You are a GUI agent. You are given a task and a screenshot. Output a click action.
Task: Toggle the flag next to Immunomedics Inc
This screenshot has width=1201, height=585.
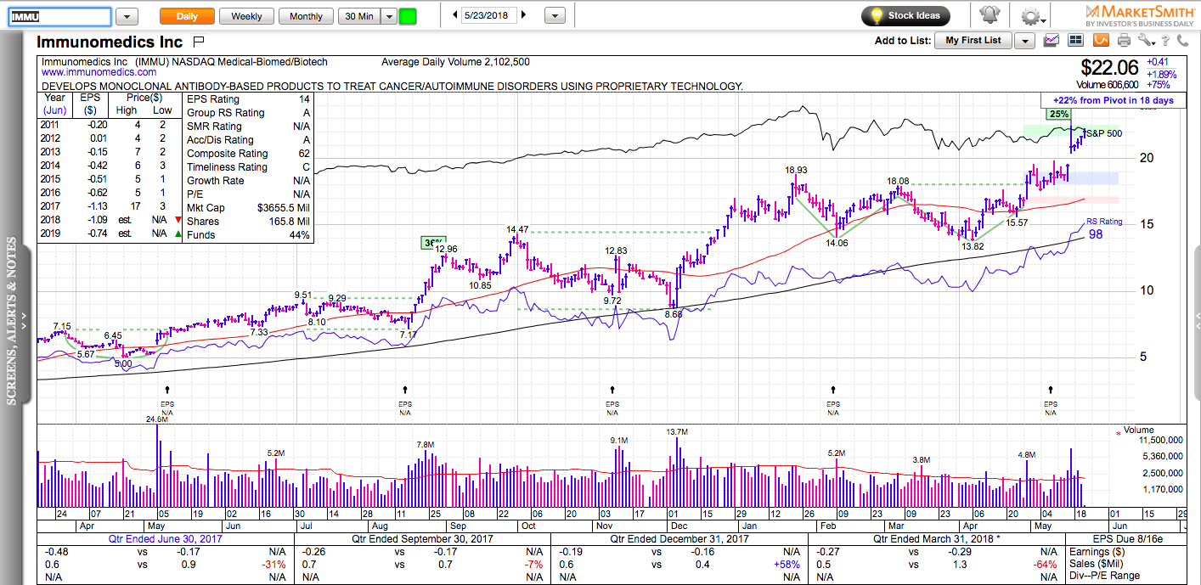point(199,41)
